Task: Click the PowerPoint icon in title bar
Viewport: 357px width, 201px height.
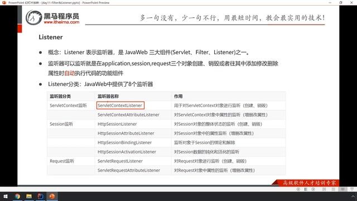Action: click(x=4, y=2)
